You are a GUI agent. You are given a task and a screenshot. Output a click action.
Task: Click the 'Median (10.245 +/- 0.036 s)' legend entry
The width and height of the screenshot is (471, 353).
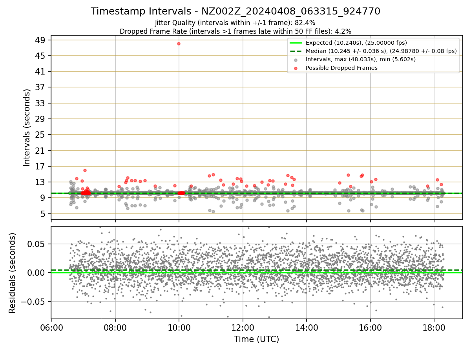381,51
